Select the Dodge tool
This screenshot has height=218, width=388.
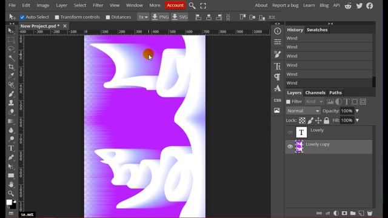tap(11, 139)
